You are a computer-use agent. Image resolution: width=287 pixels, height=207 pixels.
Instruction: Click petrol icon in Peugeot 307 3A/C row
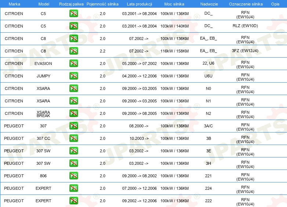tap(73, 126)
